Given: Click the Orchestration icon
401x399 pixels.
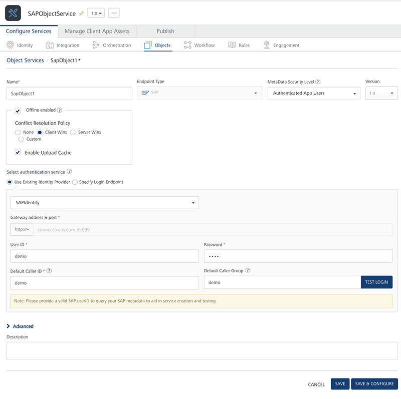Looking at the screenshot, I should pos(96,45).
